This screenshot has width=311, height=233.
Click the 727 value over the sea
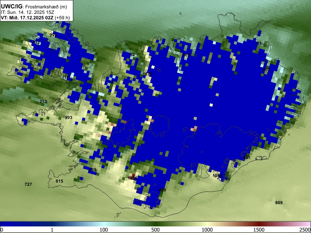pos(28,184)
